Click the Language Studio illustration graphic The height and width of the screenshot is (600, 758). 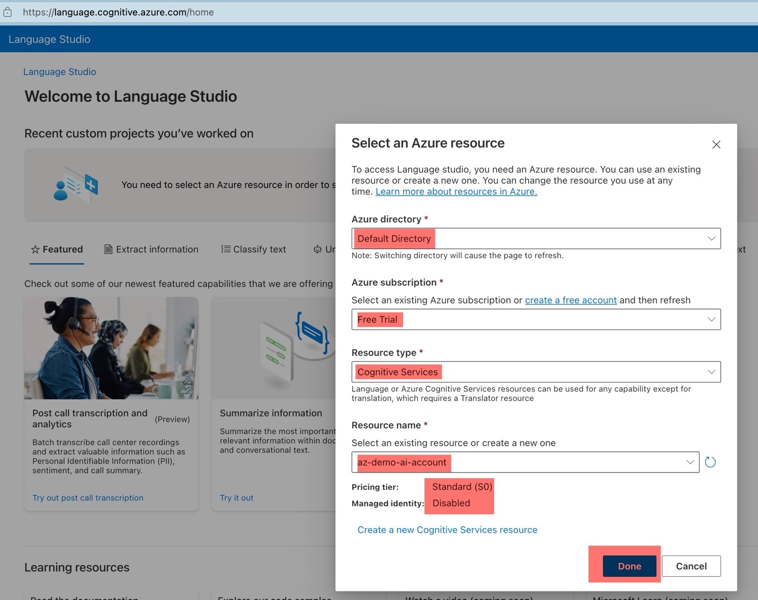coord(75,185)
